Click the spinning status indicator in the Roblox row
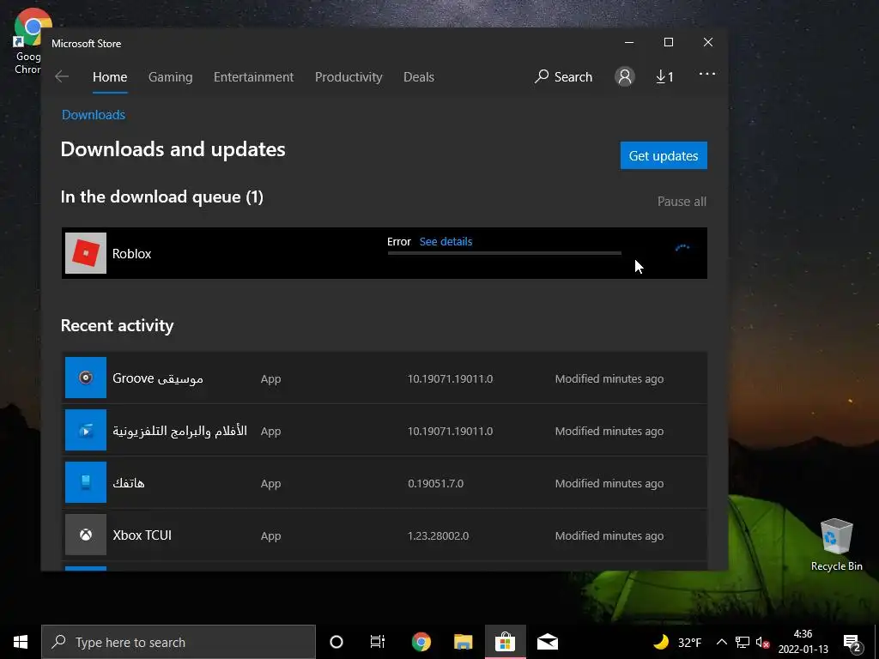879x659 pixels. pos(682,248)
